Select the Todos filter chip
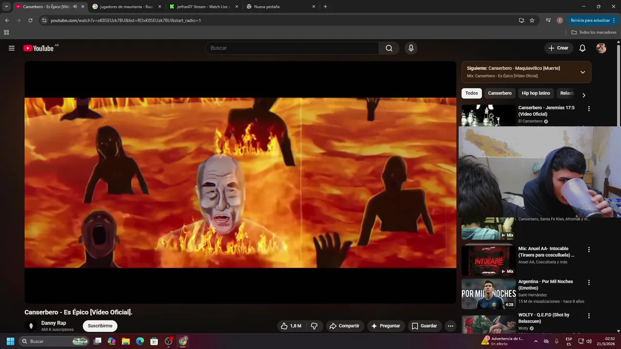 (x=472, y=93)
